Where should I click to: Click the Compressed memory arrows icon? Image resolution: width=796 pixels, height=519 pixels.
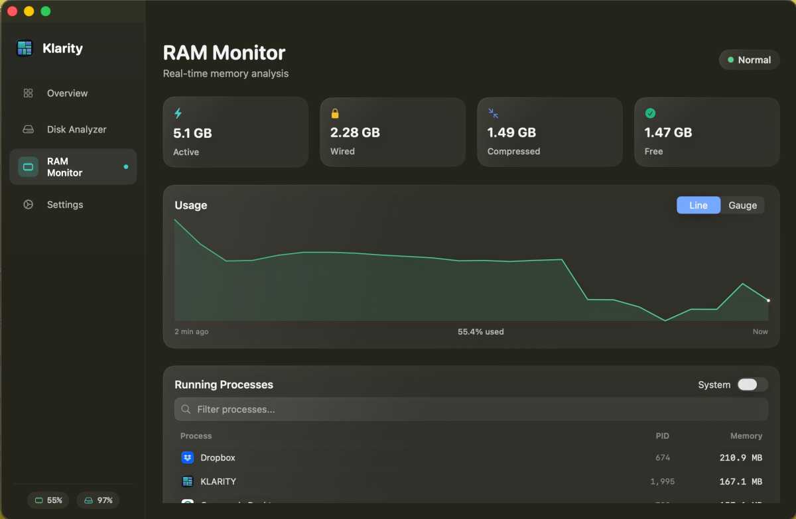click(x=493, y=113)
